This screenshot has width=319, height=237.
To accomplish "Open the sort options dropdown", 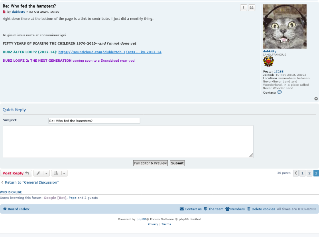I will coord(59,173).
